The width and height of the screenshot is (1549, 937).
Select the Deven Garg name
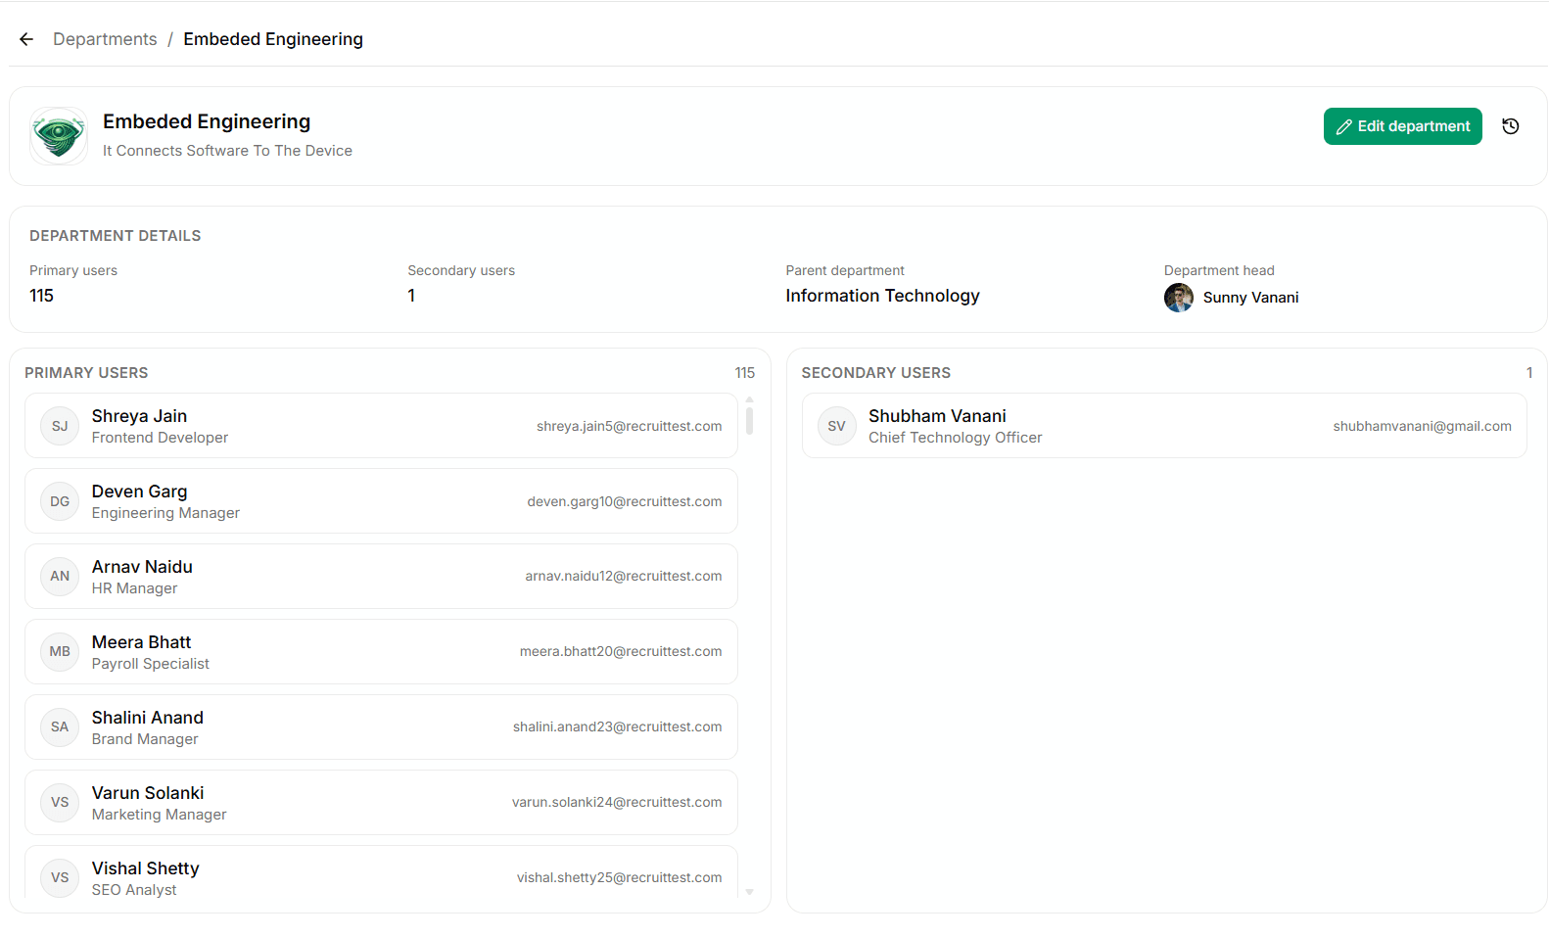(139, 492)
